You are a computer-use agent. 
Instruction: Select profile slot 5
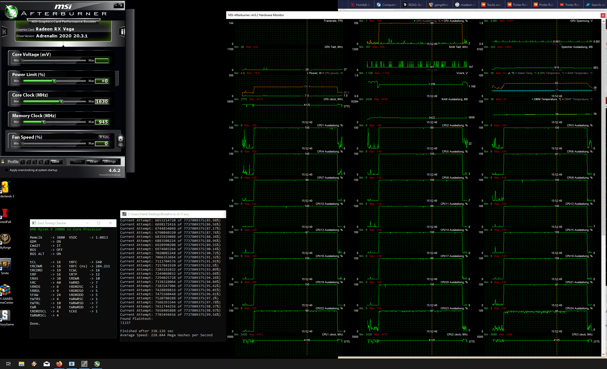tap(47, 162)
